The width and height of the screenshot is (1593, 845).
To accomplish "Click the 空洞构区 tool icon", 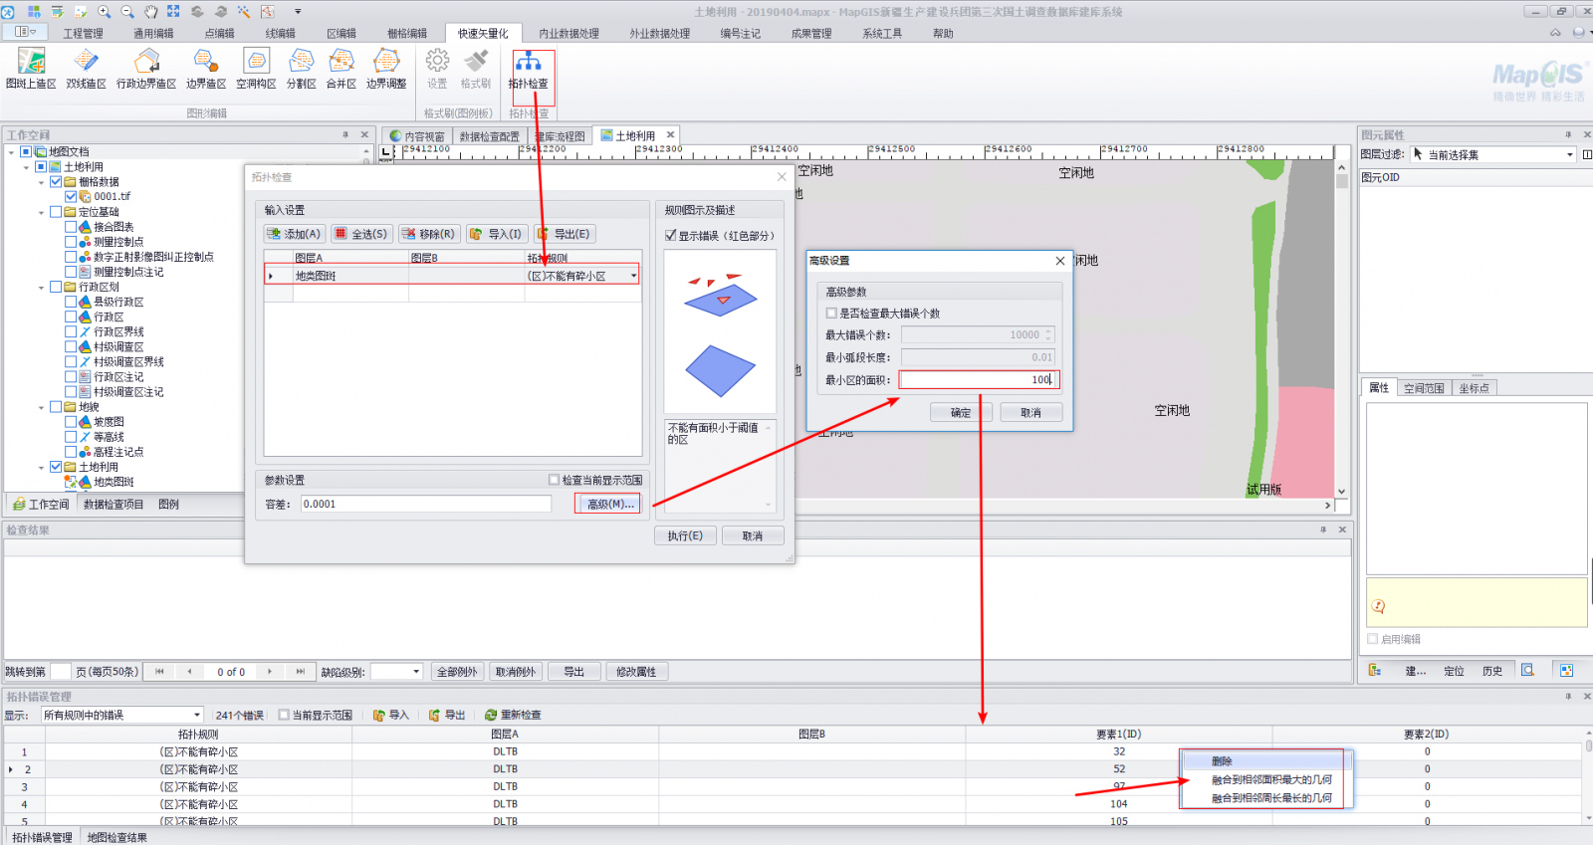I will [256, 65].
